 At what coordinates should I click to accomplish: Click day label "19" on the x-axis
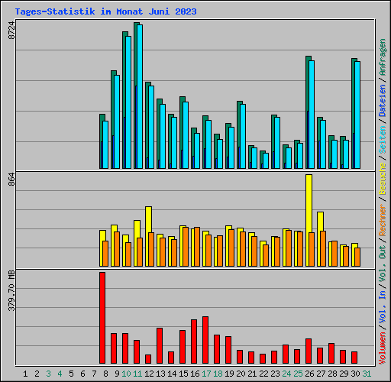coord(229,374)
